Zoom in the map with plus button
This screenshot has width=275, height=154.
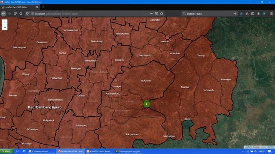point(5,22)
